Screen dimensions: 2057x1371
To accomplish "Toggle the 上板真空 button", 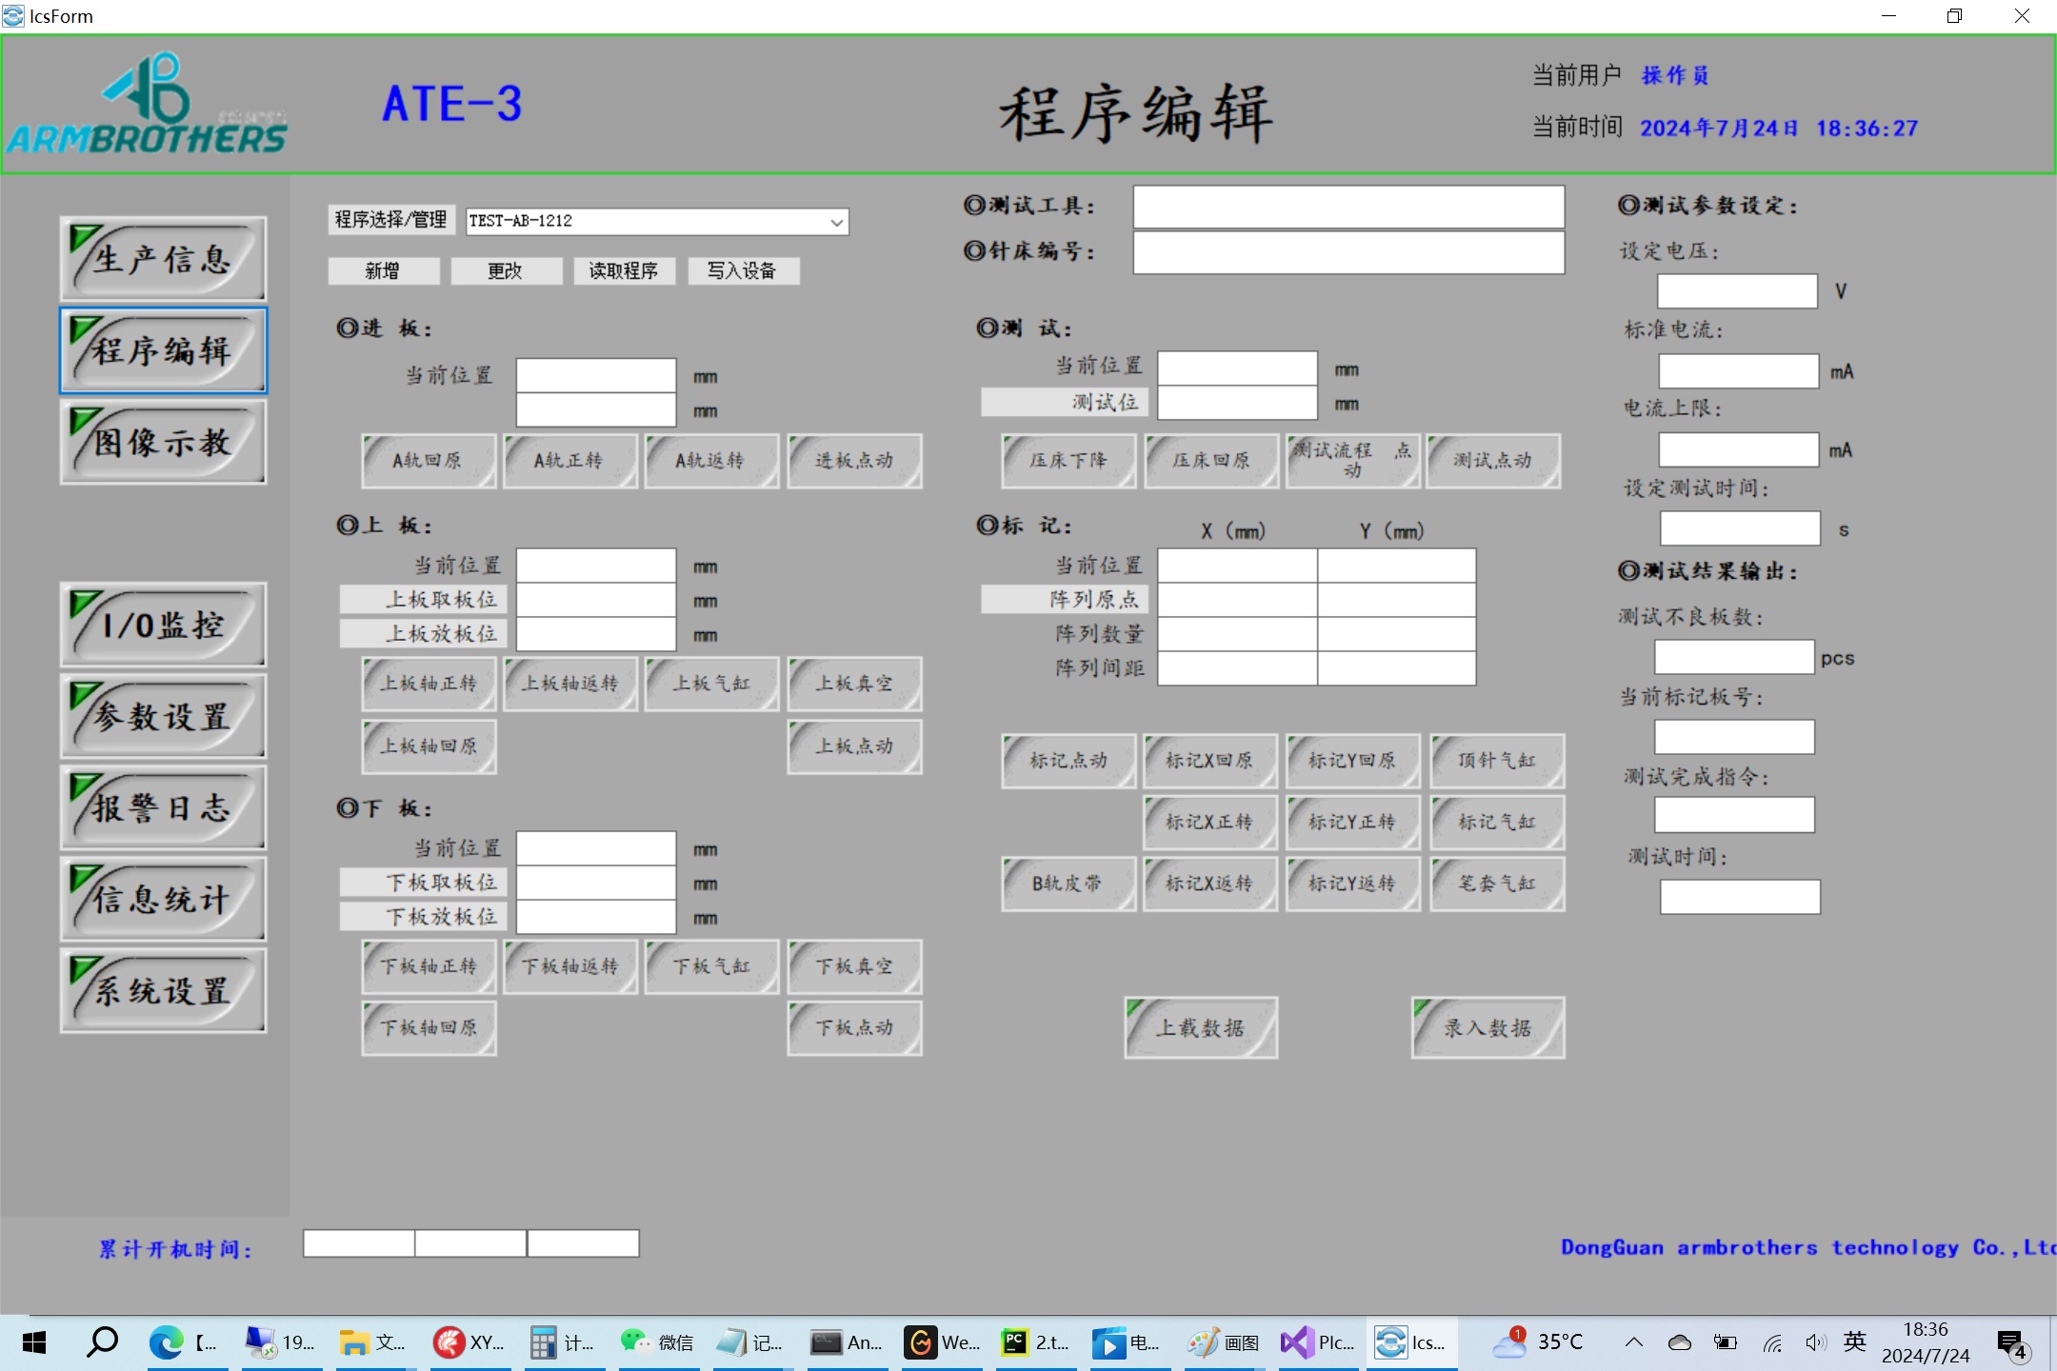I will tap(854, 684).
